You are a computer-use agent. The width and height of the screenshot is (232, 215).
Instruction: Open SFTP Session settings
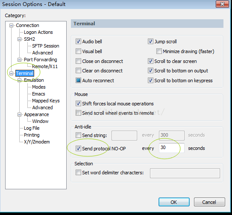point(46,46)
